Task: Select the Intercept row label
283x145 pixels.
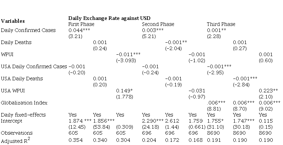Action: 11,121
